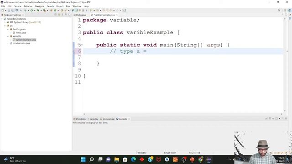Collapse the variable package node
This screenshot has width=292, height=164.
pos(8,36)
